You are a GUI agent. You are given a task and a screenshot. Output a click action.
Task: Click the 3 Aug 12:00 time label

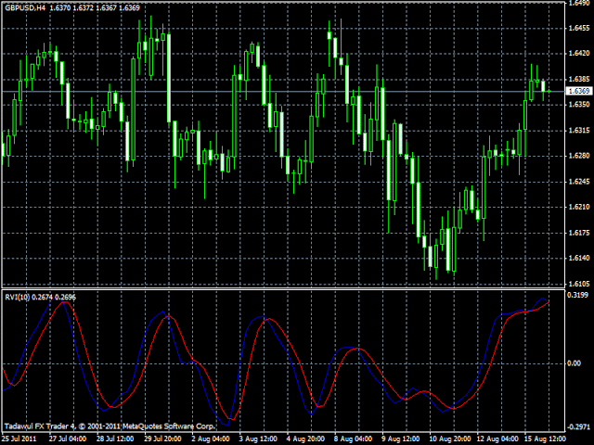pyautogui.click(x=258, y=439)
